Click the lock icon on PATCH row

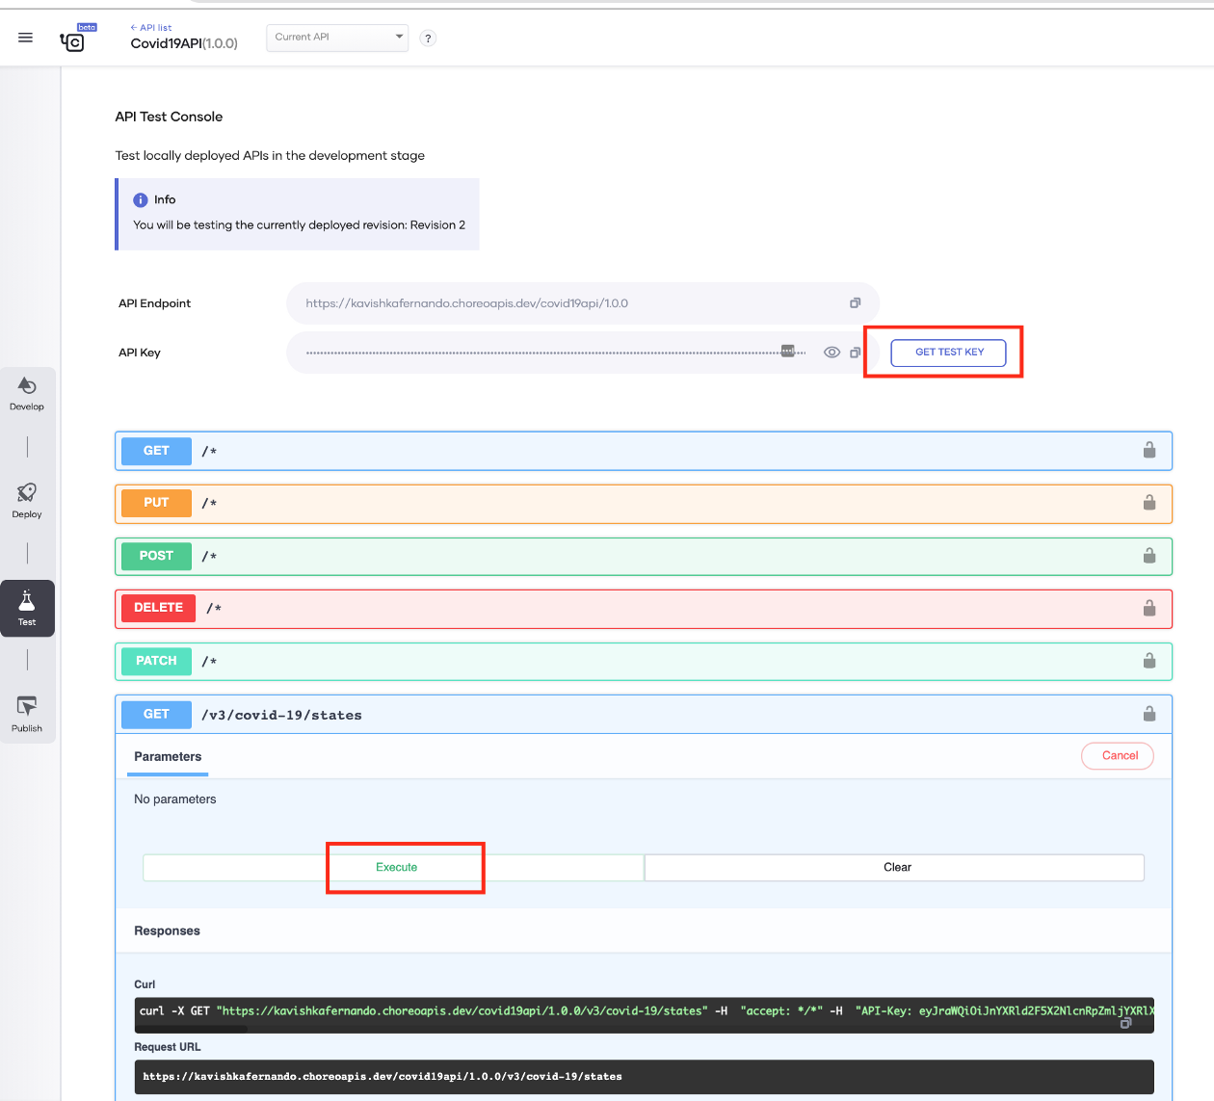1148,661
